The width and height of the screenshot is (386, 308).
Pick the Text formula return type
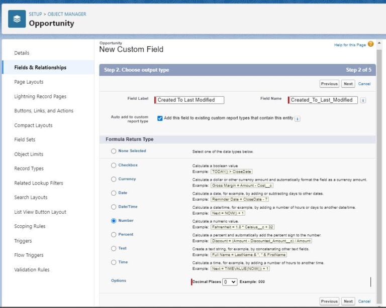pyautogui.click(x=114, y=248)
